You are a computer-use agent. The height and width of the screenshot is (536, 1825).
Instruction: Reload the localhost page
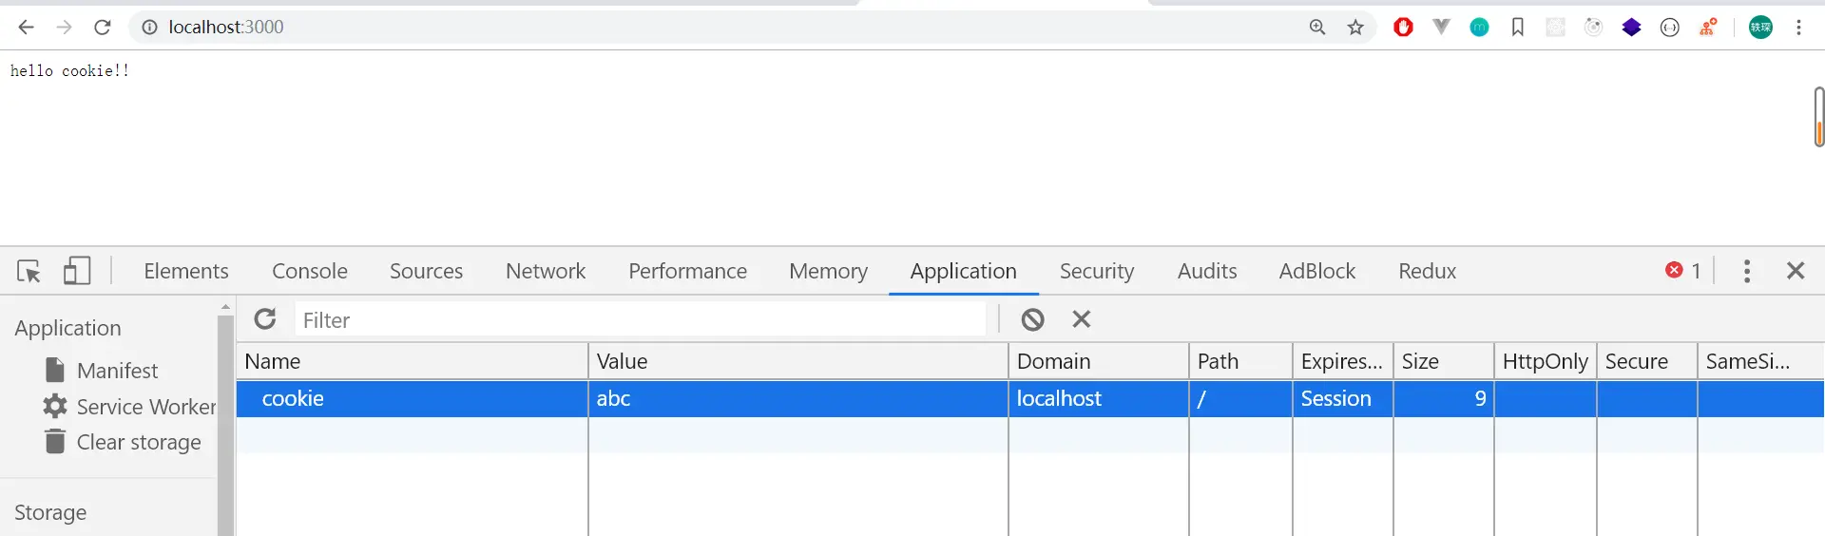pos(103,28)
